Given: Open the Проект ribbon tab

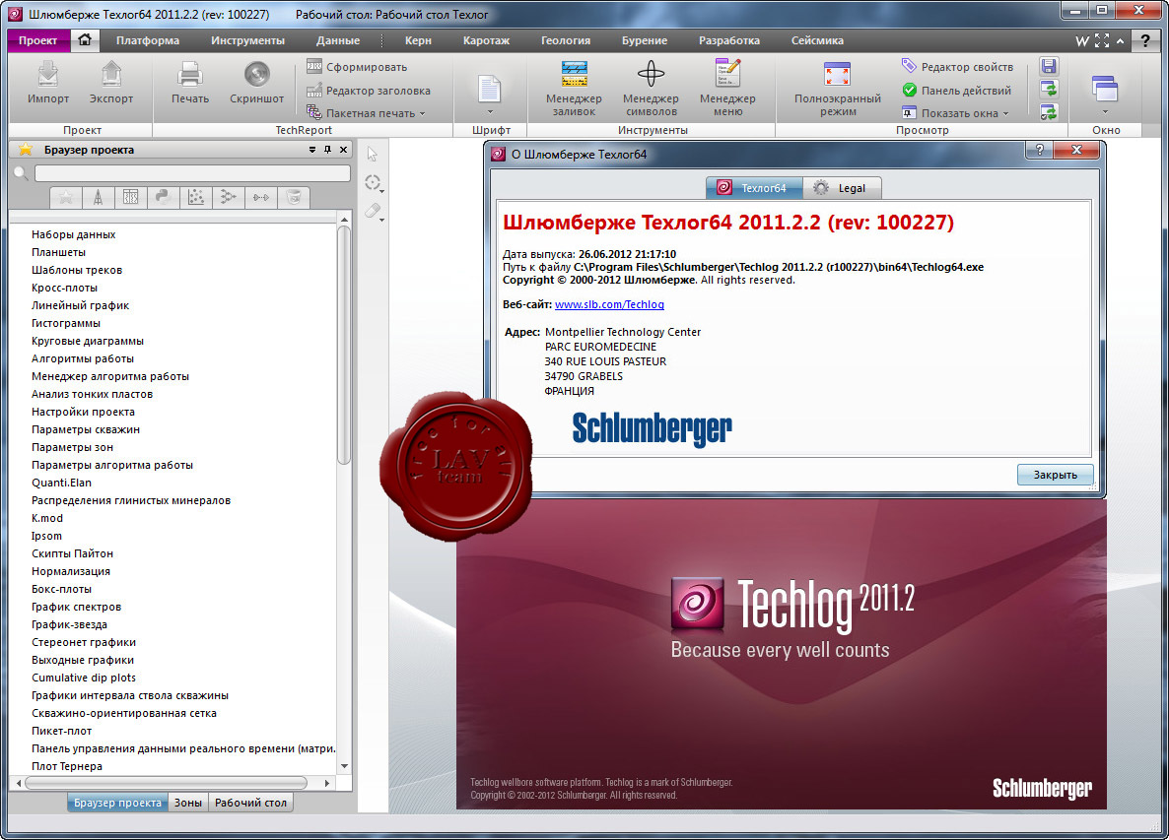Looking at the screenshot, I should [38, 40].
